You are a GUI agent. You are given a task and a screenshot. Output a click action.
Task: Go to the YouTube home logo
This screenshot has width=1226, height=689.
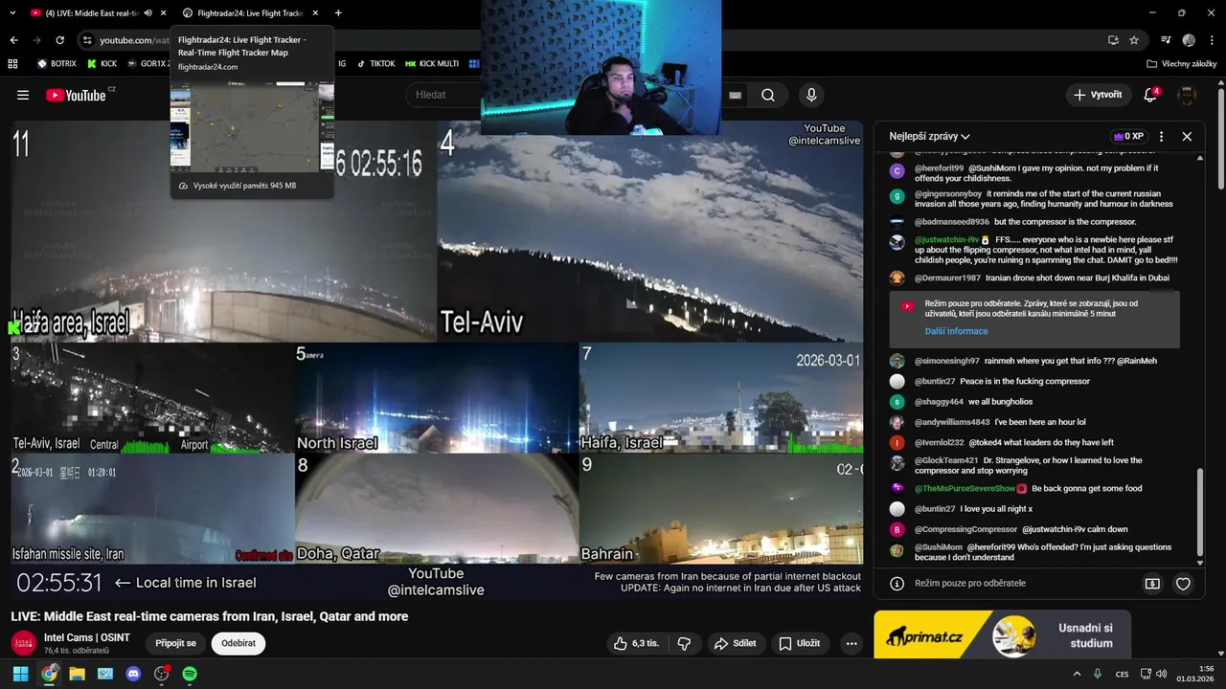pos(76,95)
